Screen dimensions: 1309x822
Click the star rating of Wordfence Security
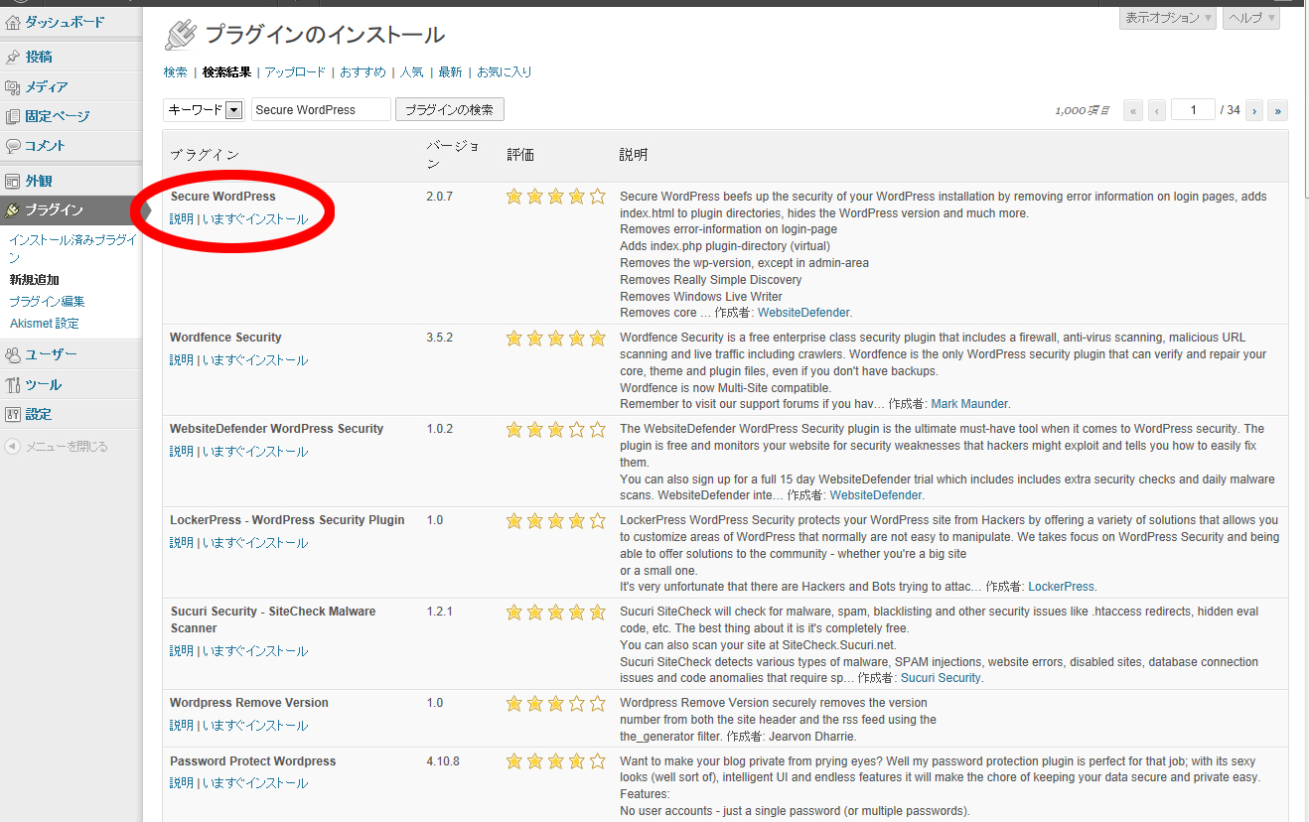556,339
